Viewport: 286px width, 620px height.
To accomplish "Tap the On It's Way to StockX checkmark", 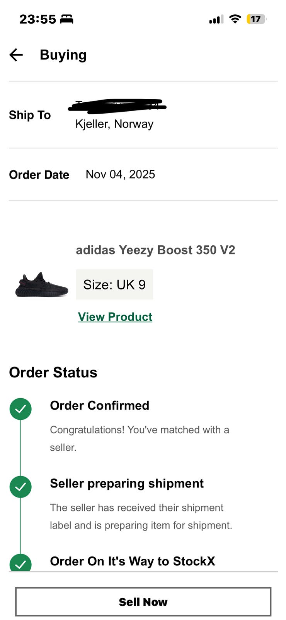I will point(20,563).
